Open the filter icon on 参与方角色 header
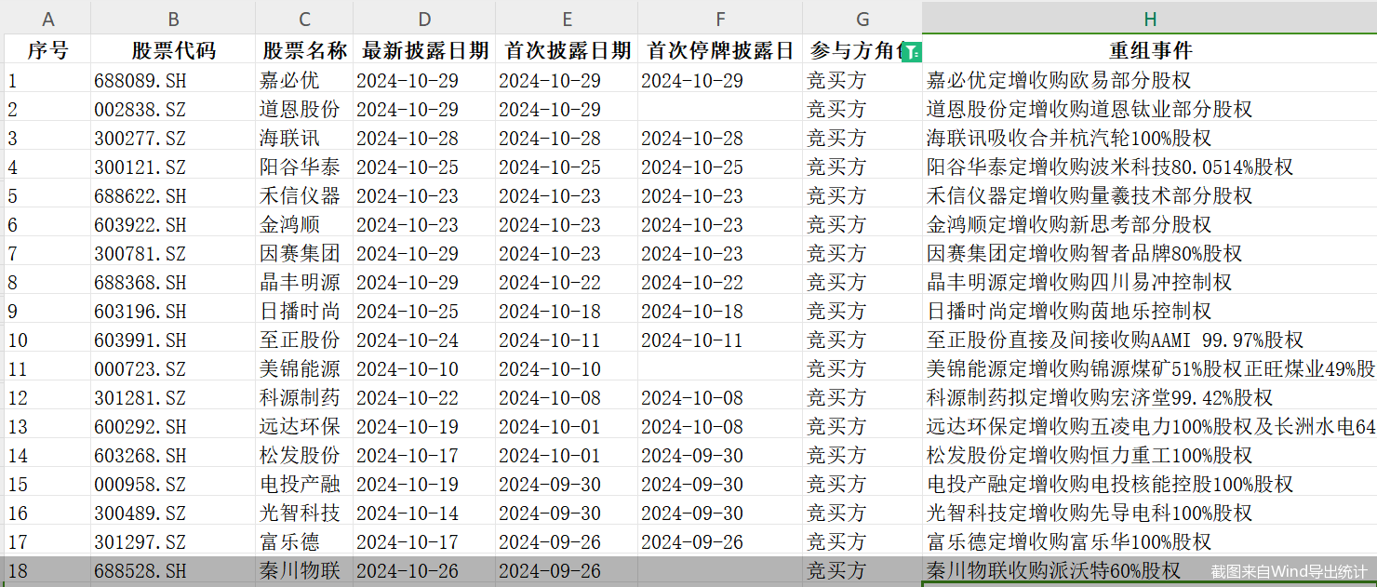This screenshot has width=1377, height=587. pyautogui.click(x=912, y=52)
